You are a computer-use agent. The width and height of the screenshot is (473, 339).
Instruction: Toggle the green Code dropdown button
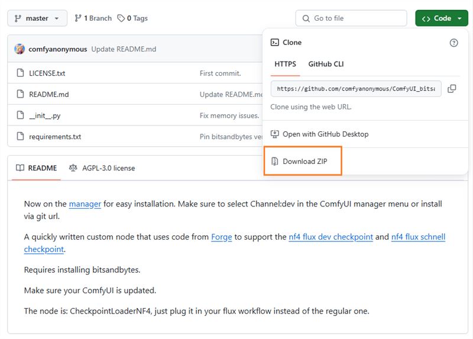442,18
